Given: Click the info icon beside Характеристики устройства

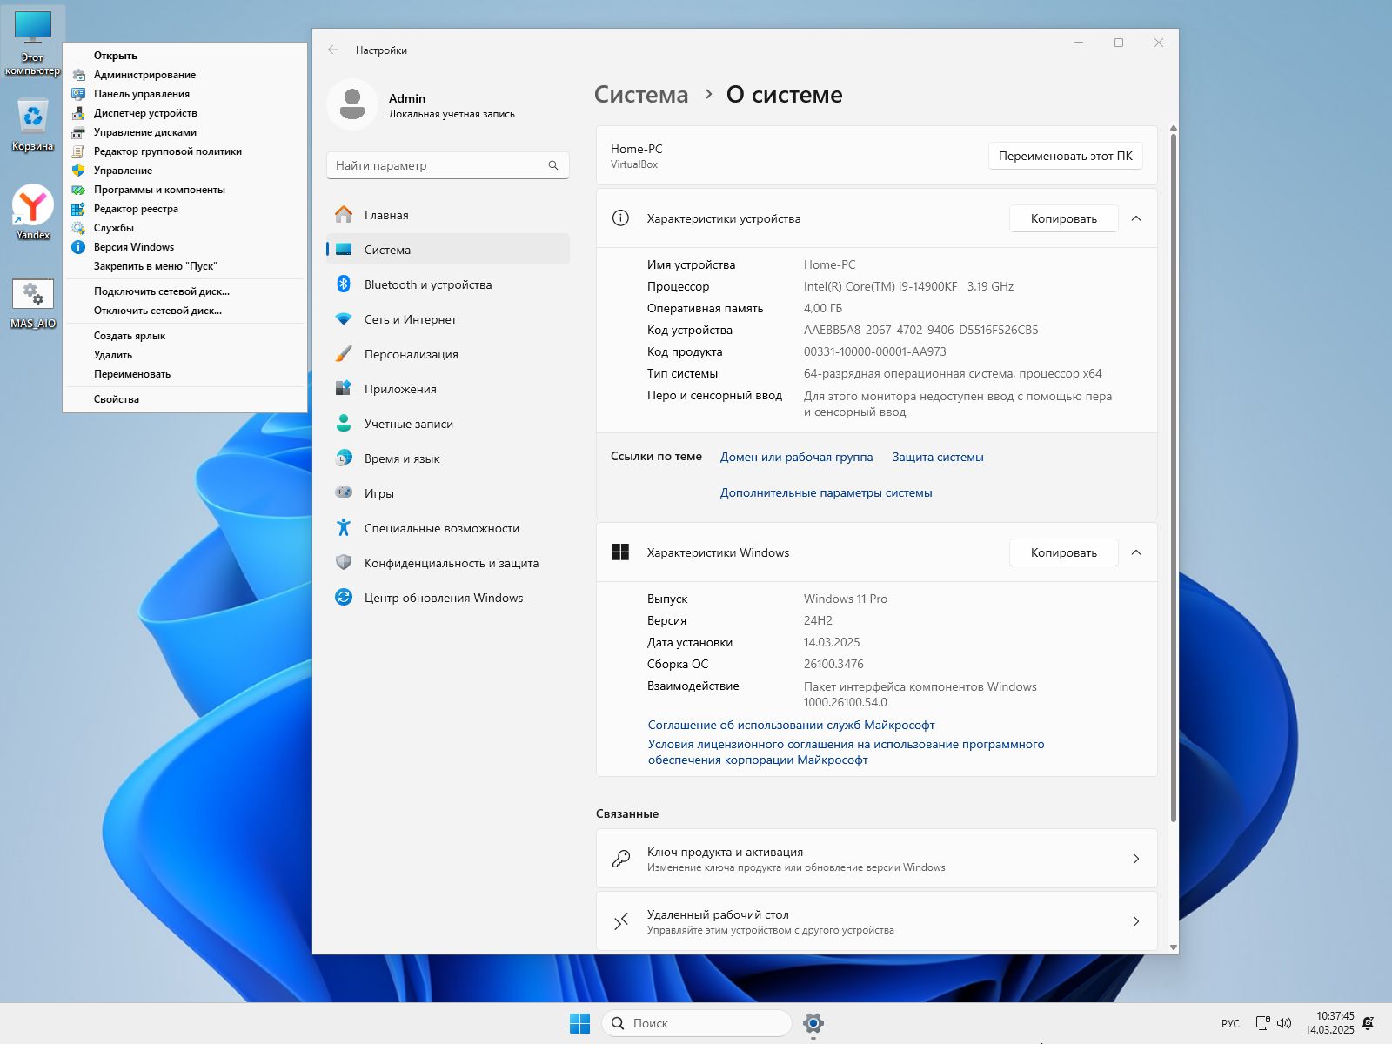Looking at the screenshot, I should coord(620,218).
